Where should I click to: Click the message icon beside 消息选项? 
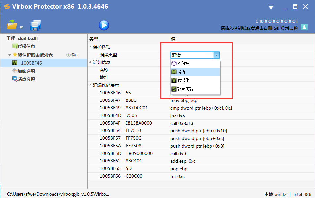pyautogui.click(x=15, y=79)
